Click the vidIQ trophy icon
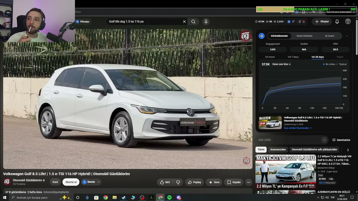This screenshot has width=358, height=201. coord(300,21)
